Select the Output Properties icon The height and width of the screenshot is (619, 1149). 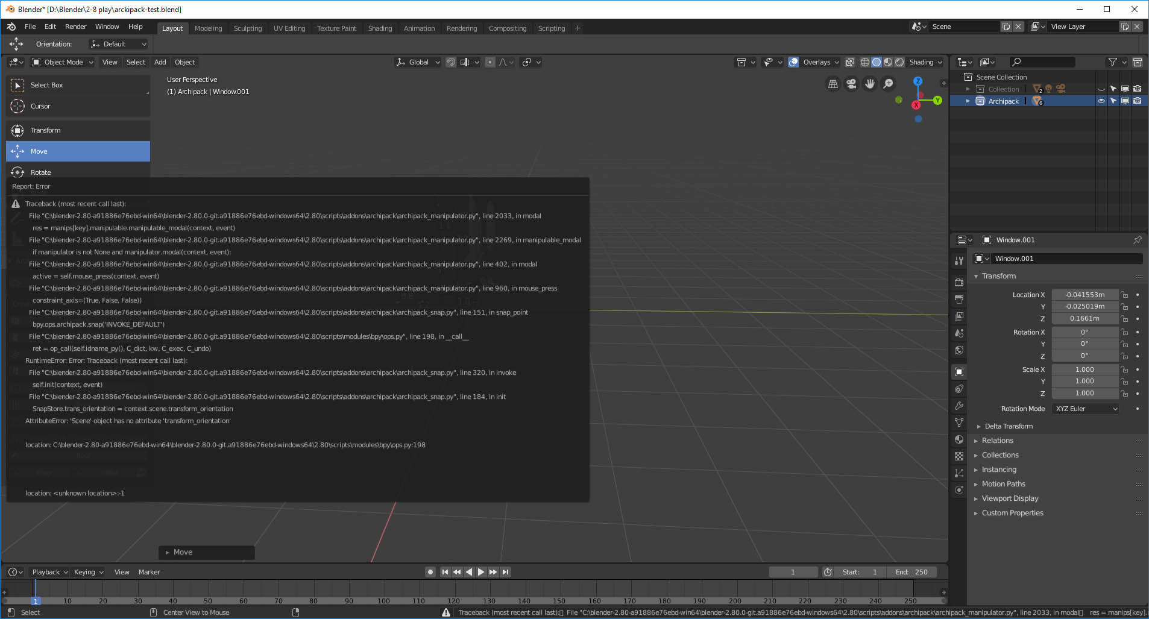click(x=960, y=298)
